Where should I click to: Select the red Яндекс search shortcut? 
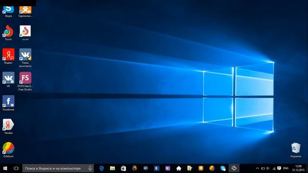pyautogui.click(x=8, y=56)
